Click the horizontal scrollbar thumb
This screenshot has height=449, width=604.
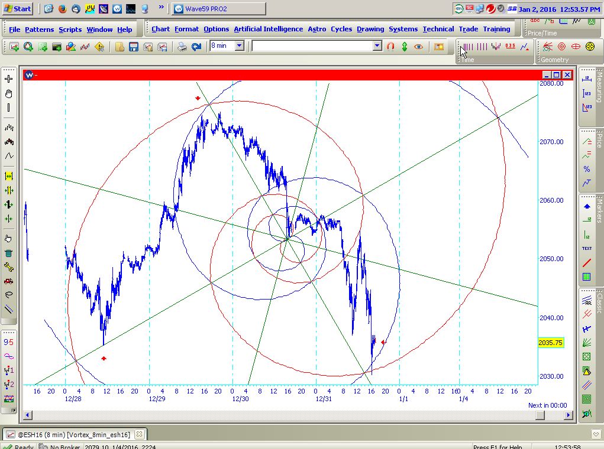540,415
